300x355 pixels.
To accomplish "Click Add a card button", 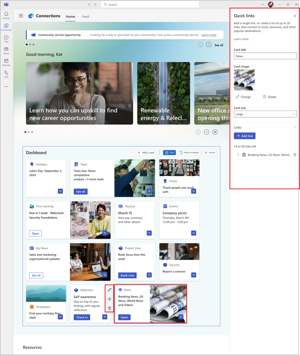I will pos(146,153).
